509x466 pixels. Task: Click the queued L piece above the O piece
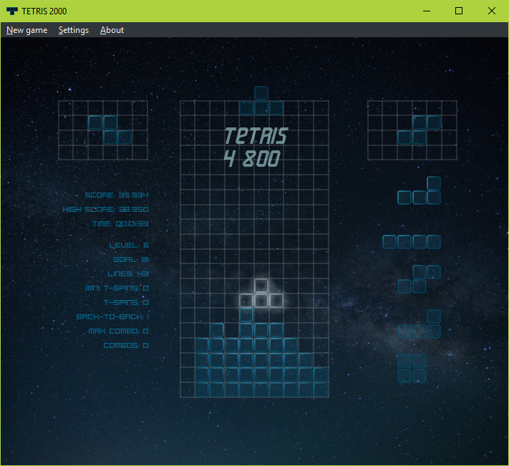[419, 324]
